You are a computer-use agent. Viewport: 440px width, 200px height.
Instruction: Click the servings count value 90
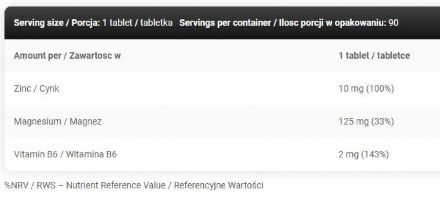pyautogui.click(x=394, y=22)
